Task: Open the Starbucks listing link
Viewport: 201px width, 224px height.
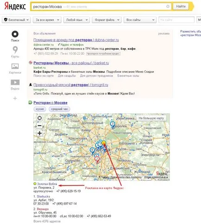Action: (x=44, y=197)
